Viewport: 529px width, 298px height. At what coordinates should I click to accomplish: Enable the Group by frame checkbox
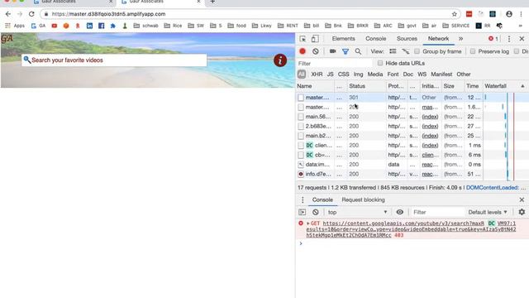pyautogui.click(x=417, y=51)
